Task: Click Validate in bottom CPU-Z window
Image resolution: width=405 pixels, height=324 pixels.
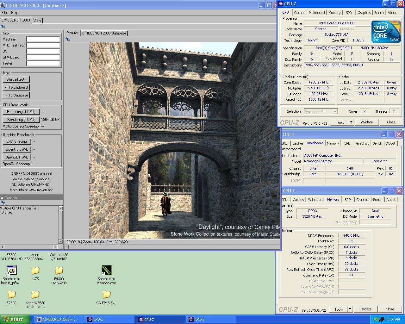Action: [x=365, y=309]
